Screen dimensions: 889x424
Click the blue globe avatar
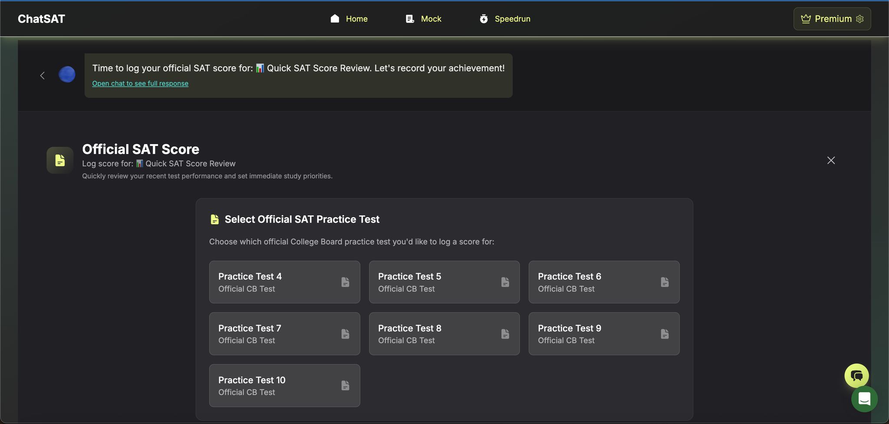pyautogui.click(x=67, y=74)
